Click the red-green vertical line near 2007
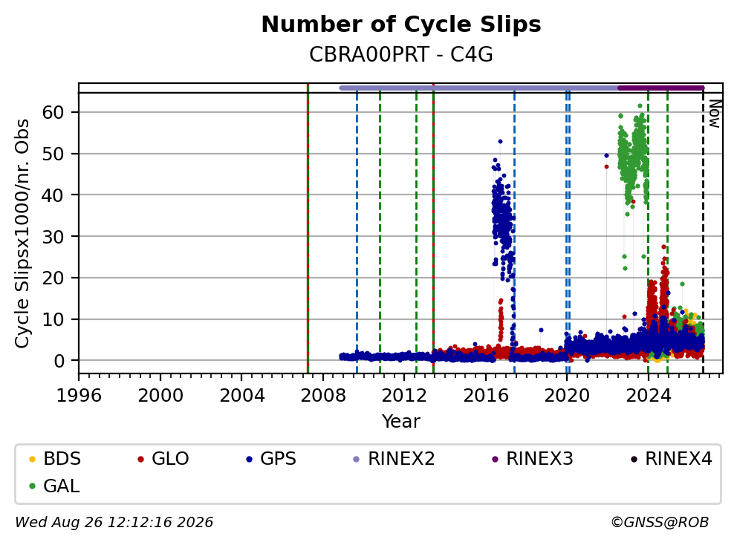Image resolution: width=737 pixels, height=545 pixels. (x=308, y=229)
